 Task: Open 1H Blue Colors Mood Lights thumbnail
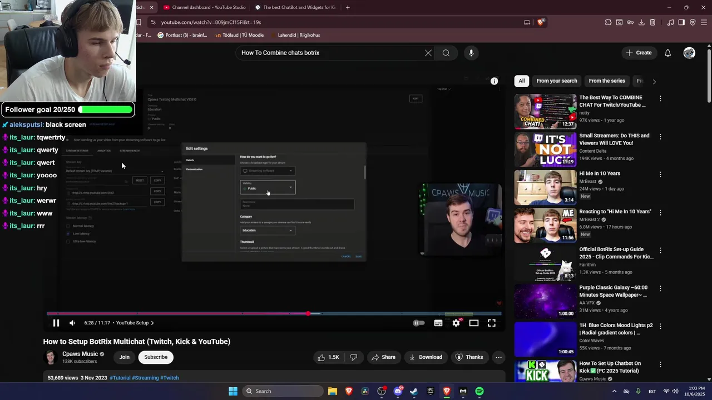click(x=545, y=339)
